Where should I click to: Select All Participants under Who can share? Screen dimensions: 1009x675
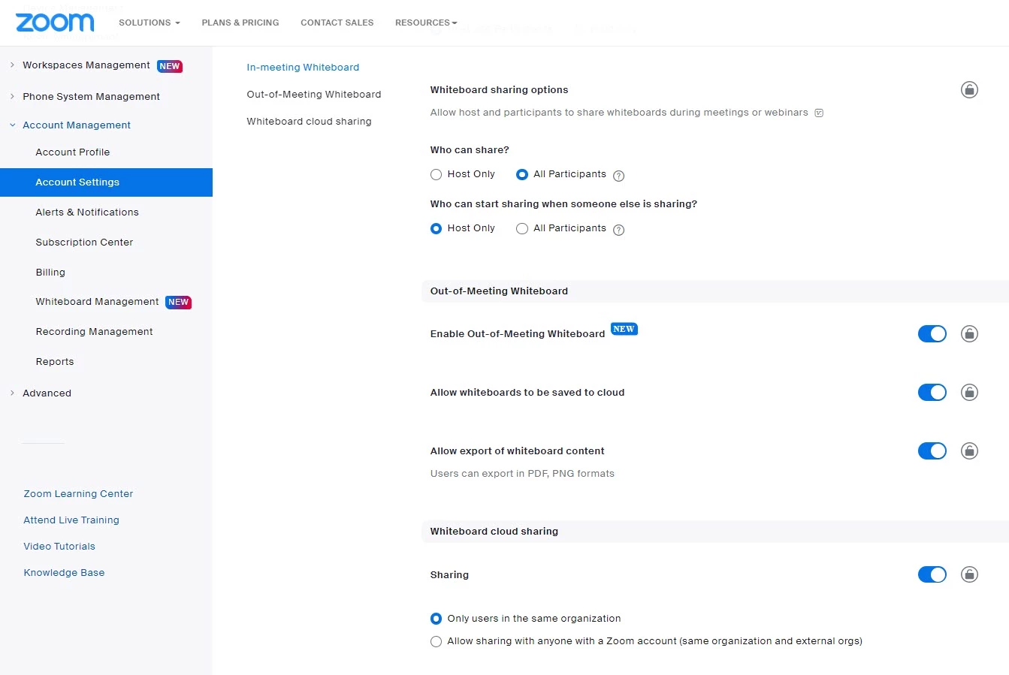(522, 174)
